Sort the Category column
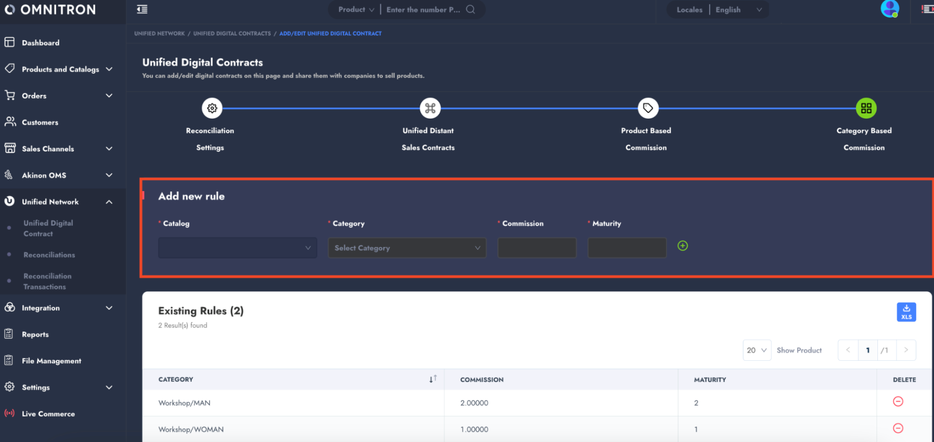 (433, 379)
